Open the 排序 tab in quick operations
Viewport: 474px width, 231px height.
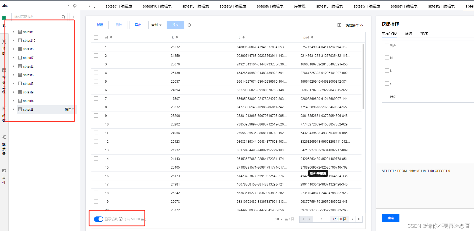click(424, 33)
